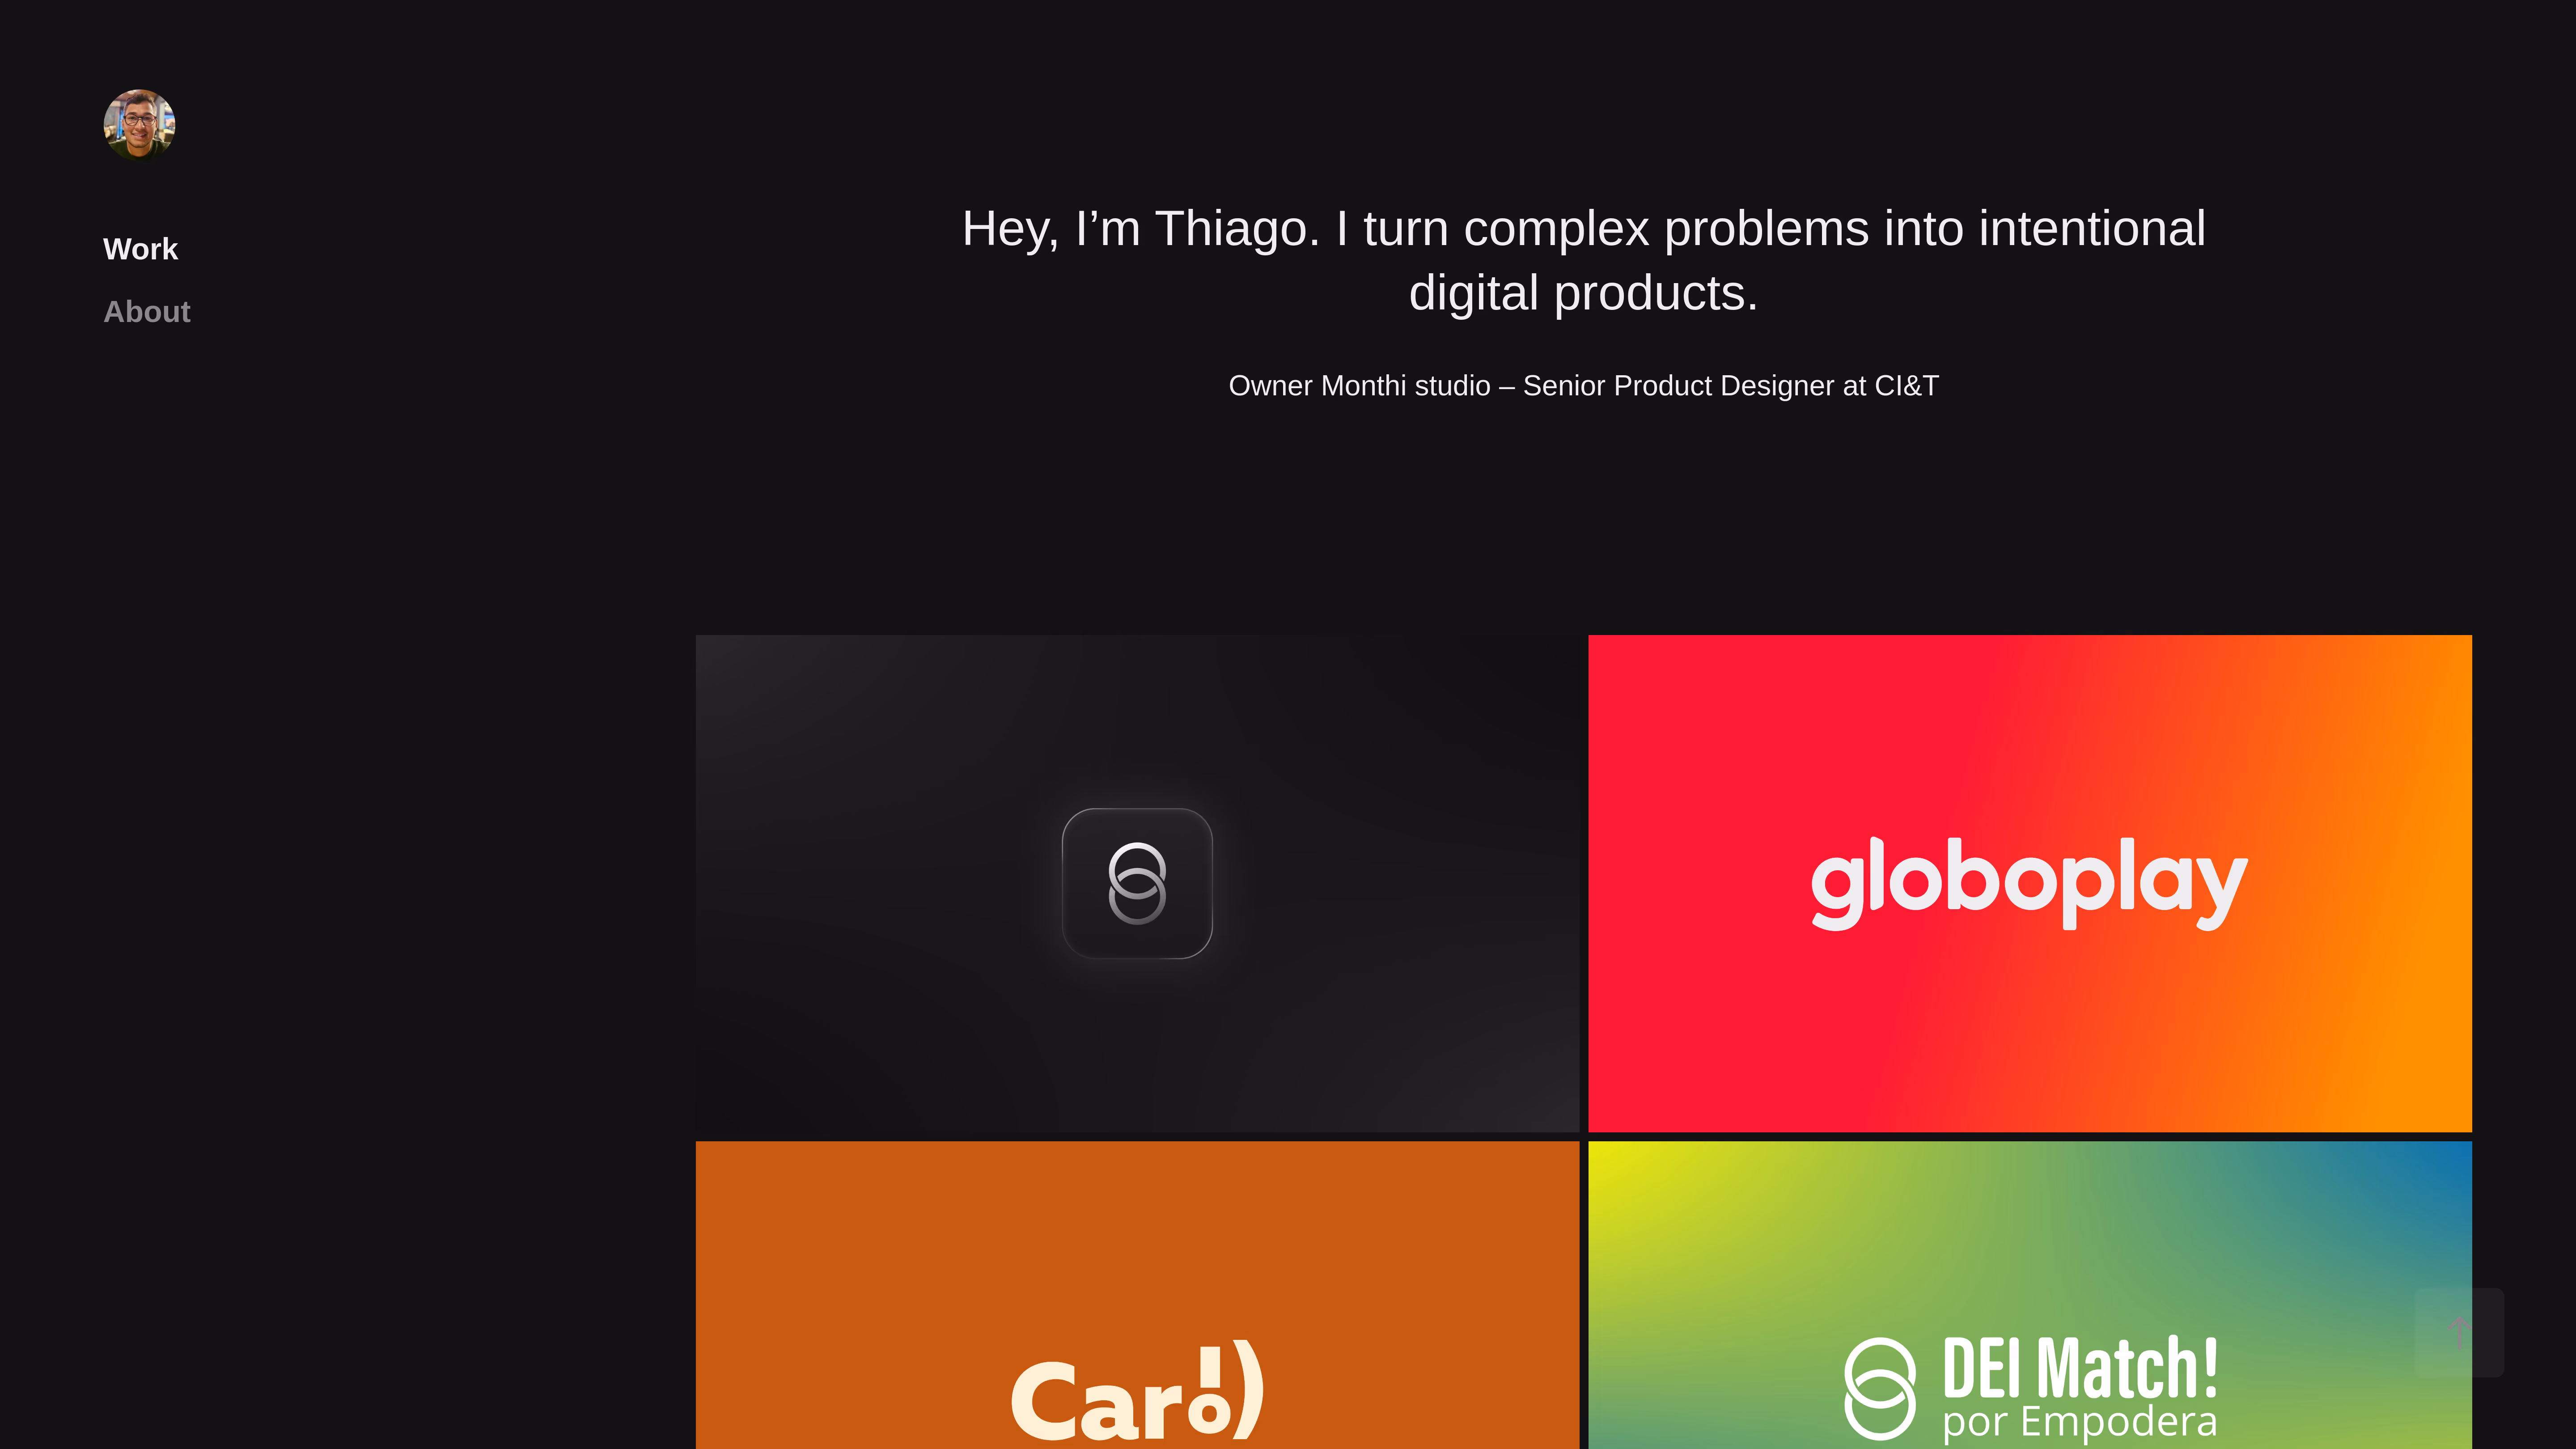
Task: Click the "Owner Monthi studio" subtitle text
Action: [1584, 386]
